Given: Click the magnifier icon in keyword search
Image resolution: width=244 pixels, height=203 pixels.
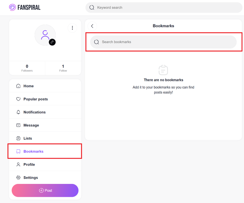Looking at the screenshot, I should (x=91, y=7).
